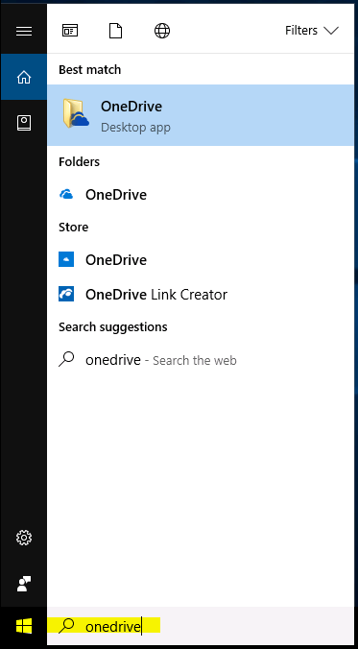Click the OneDrive Link Creator icon
The width and height of the screenshot is (358, 649).
coord(66,294)
